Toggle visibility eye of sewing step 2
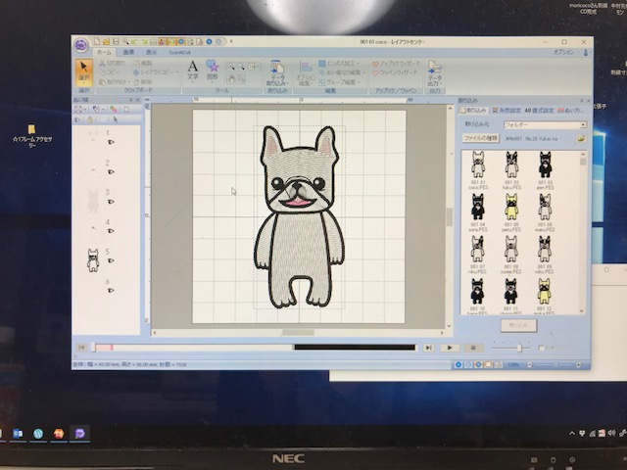The width and height of the screenshot is (627, 470). [111, 172]
